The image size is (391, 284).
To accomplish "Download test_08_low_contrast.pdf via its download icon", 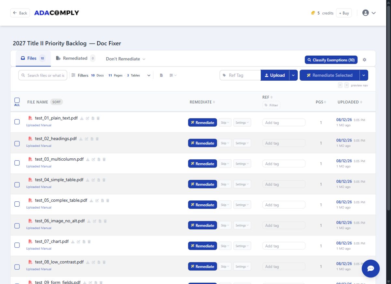I will pyautogui.click(x=88, y=262).
